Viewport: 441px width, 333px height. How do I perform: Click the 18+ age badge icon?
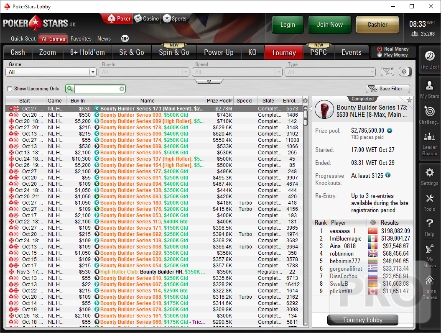pos(125,38)
